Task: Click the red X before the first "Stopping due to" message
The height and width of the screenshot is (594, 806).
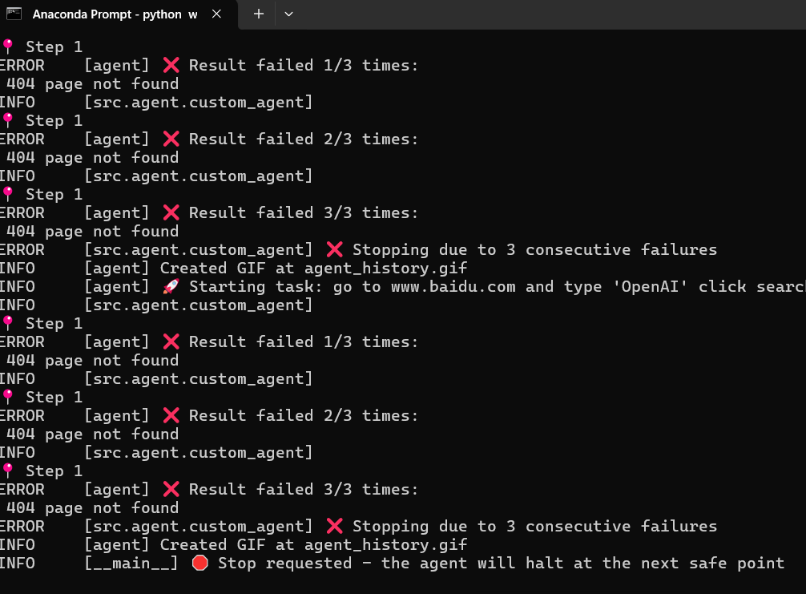Action: tap(335, 249)
